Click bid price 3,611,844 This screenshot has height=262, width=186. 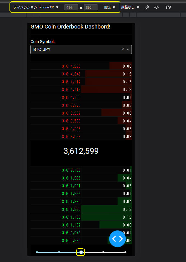click(x=71, y=194)
